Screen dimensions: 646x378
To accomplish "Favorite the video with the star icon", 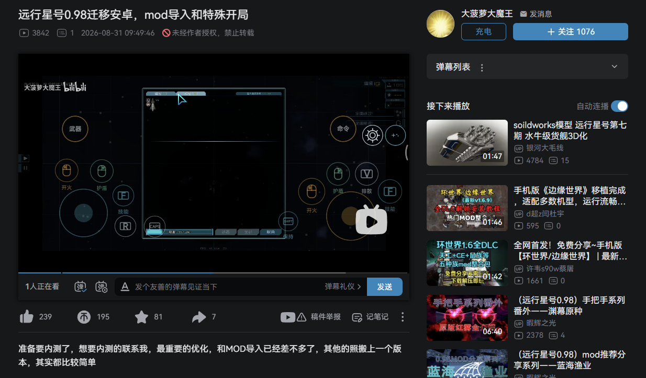I will [141, 317].
